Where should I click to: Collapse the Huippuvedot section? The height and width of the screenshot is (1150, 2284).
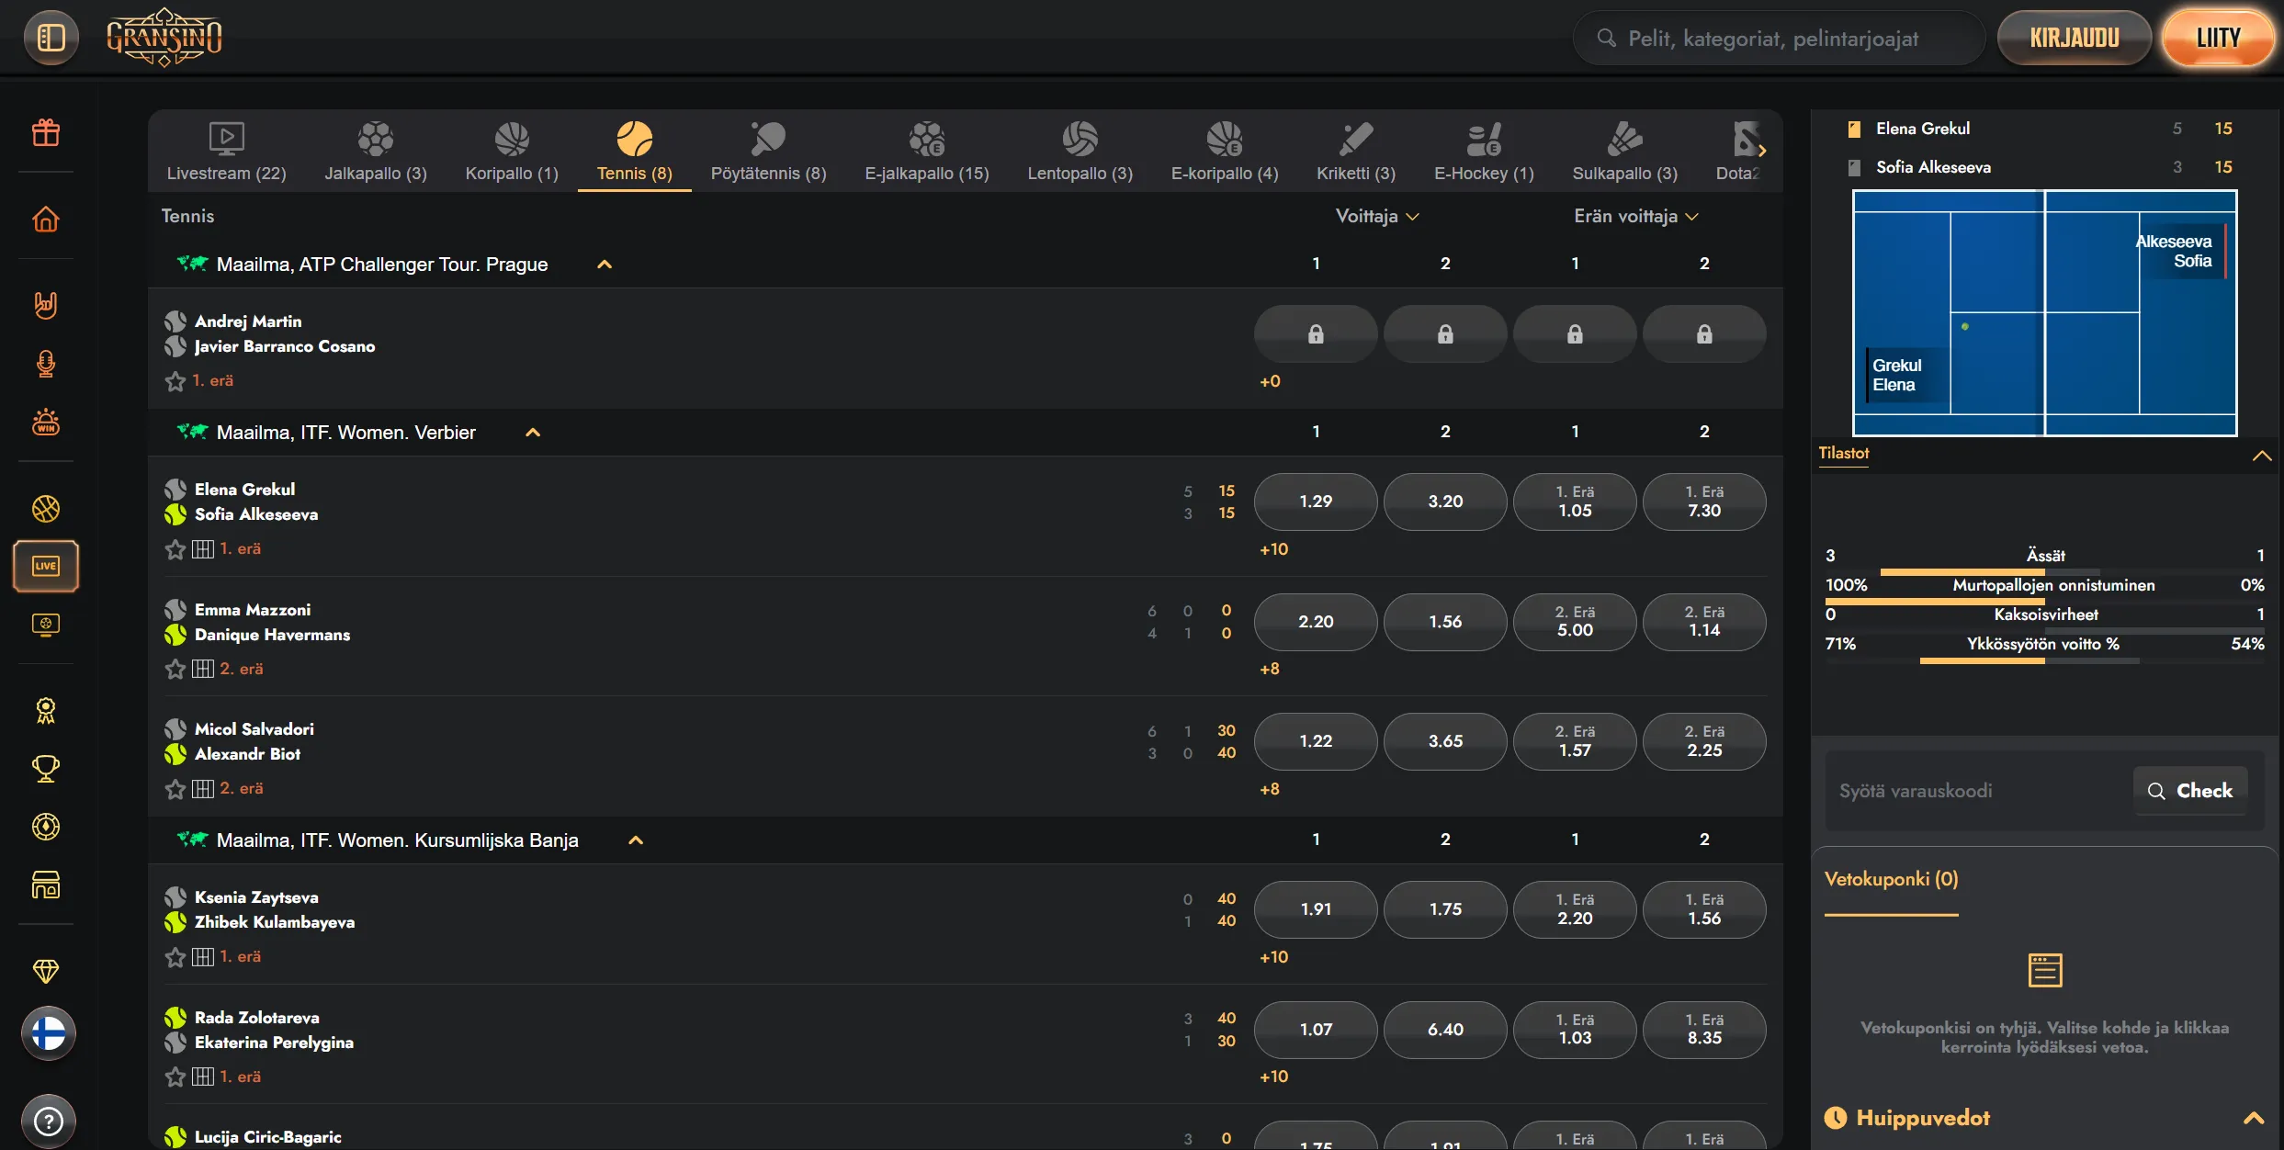(2254, 1118)
